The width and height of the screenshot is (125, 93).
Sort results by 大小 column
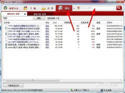(x=55, y=23)
